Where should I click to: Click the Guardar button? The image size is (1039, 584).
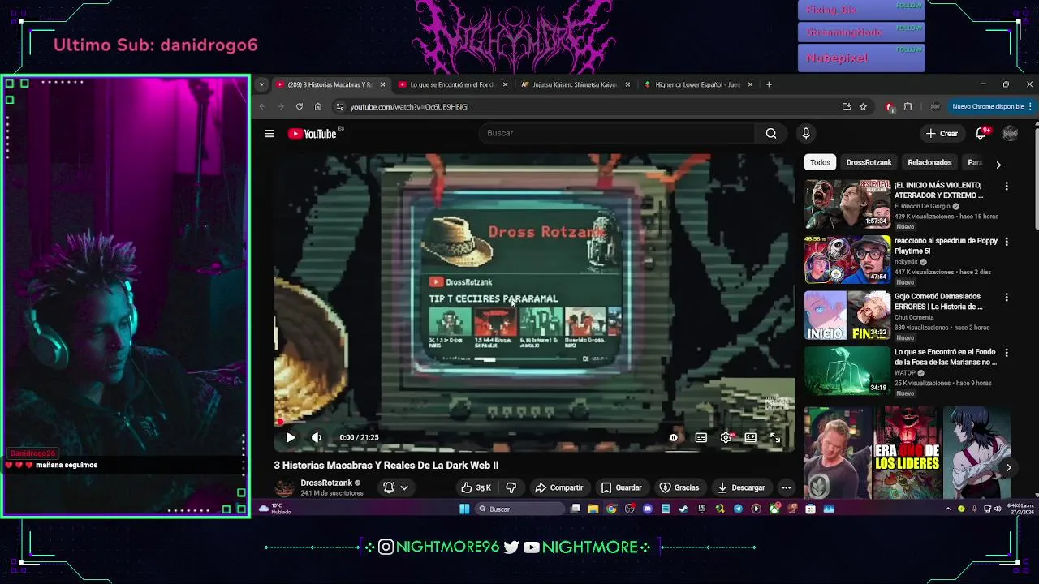coord(621,487)
